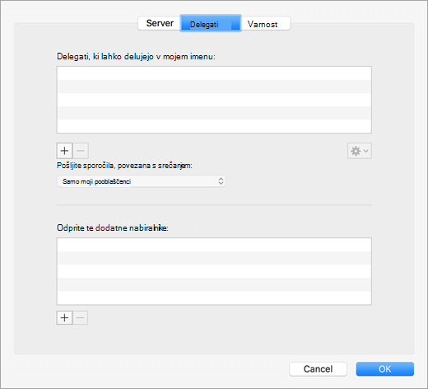Confirm settings with the OK button

385,369
